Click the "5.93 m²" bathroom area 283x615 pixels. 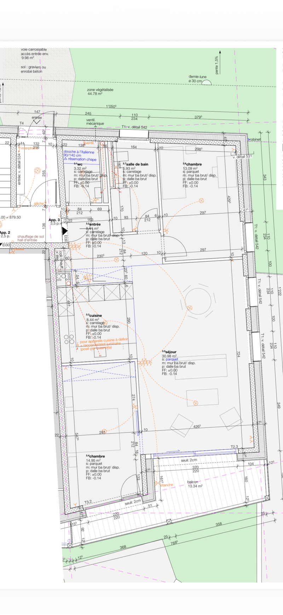click(129, 168)
